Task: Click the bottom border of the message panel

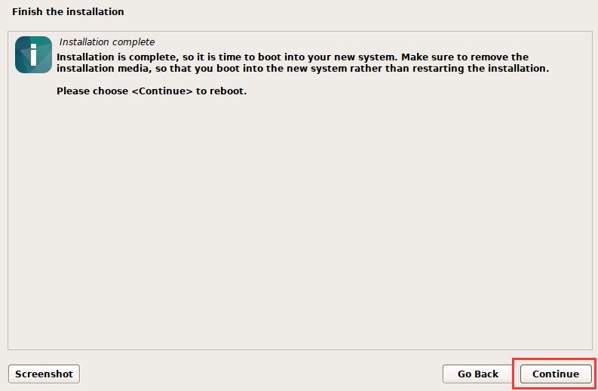Action: click(302, 349)
